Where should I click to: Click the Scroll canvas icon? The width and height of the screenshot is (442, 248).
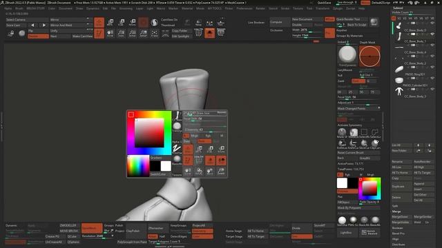point(110,34)
